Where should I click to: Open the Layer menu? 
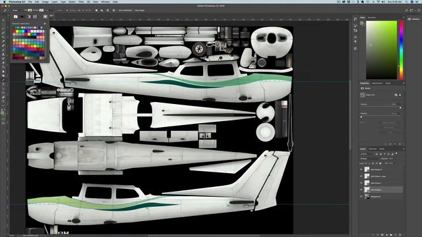click(x=54, y=1)
